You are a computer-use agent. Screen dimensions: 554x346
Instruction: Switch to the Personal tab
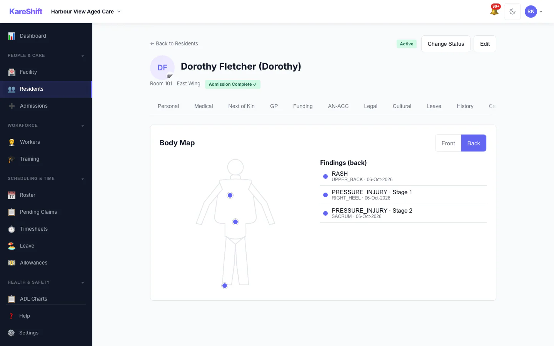click(x=168, y=106)
